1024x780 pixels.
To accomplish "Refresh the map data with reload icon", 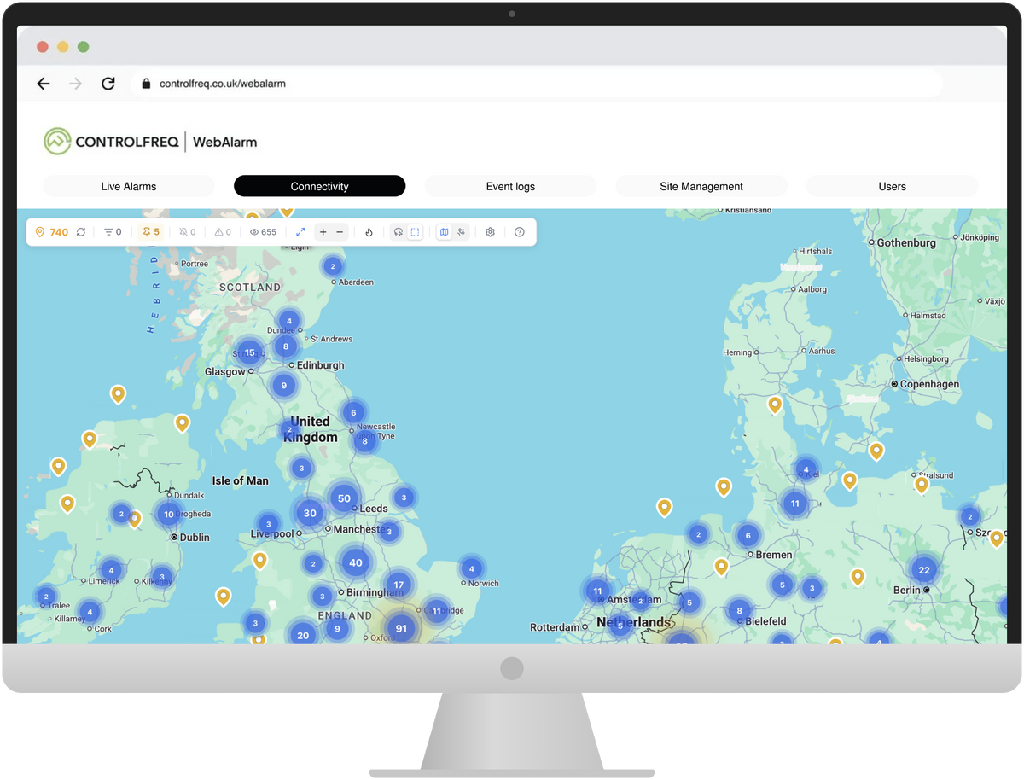I will click(81, 232).
